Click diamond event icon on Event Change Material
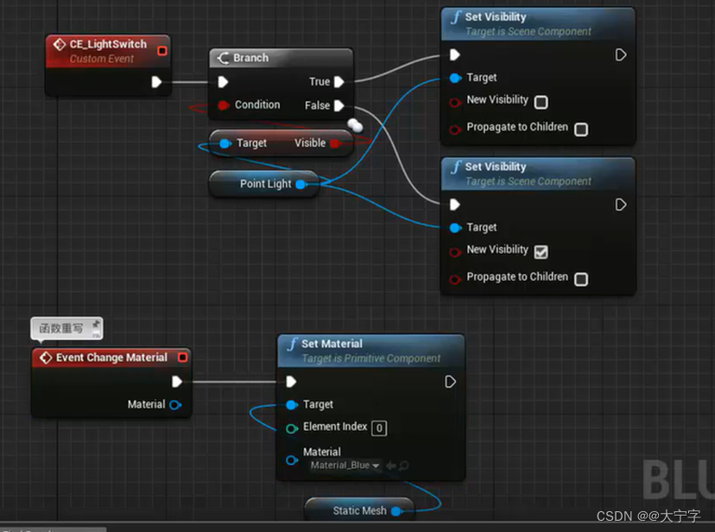Image resolution: width=715 pixels, height=532 pixels. tap(46, 357)
